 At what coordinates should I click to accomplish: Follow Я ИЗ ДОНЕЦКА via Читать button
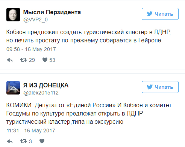coord(160,87)
